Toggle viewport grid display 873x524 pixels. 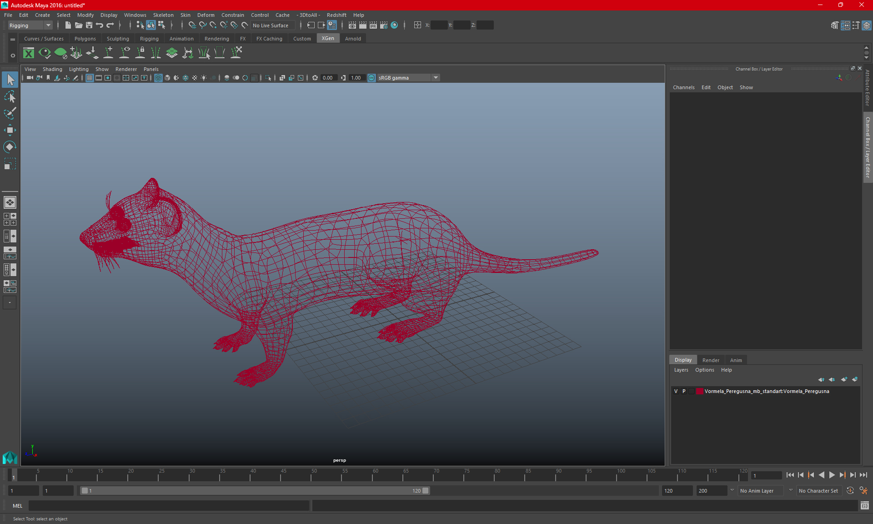tap(90, 78)
